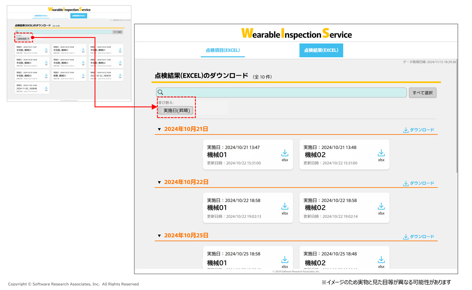
Task: Click 更新日時：2024/10/22 15:31:00 under 機械01
Action: pyautogui.click(x=234, y=163)
